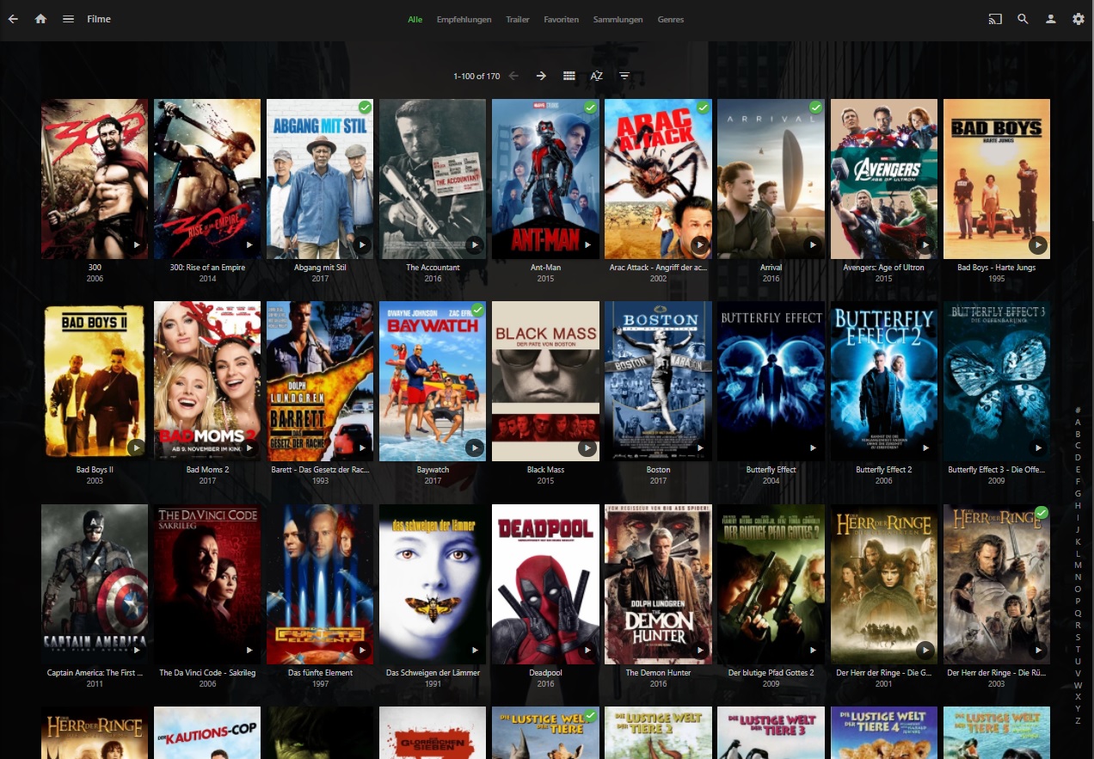This screenshot has height=759, width=1094.
Task: Play Arrival via its play button
Action: click(813, 245)
